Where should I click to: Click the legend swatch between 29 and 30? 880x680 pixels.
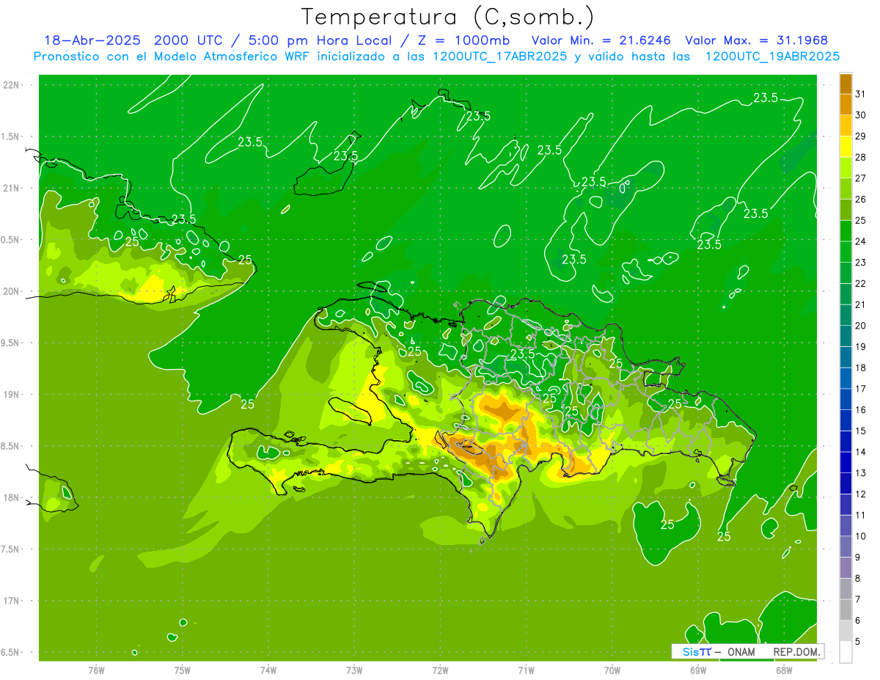846,125
